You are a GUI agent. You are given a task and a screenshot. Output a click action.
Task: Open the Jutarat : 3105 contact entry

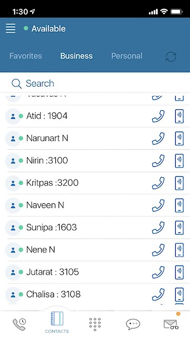(x=95, y=272)
